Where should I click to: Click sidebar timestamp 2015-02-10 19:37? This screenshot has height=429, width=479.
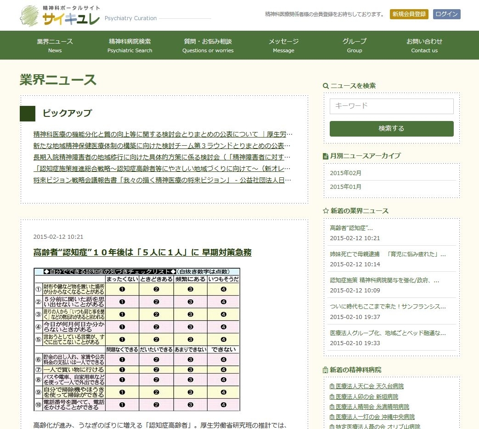[x=355, y=317]
